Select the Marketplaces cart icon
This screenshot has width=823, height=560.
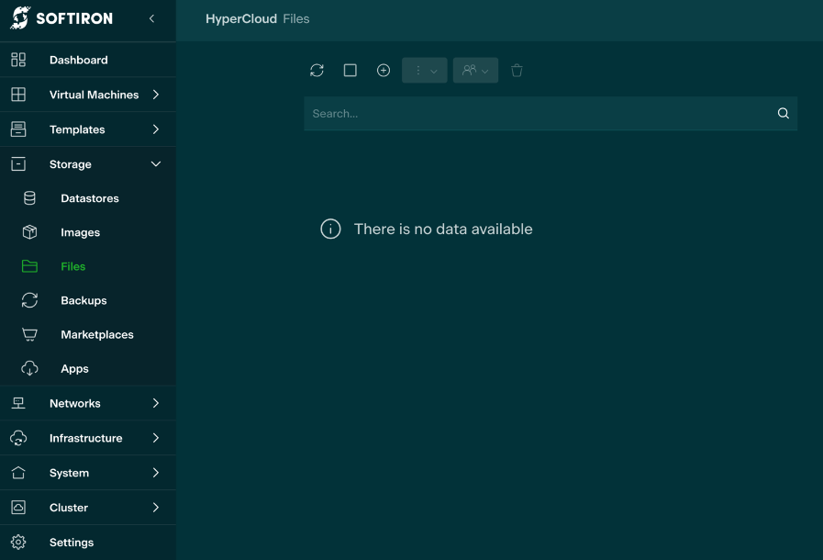pyautogui.click(x=29, y=334)
